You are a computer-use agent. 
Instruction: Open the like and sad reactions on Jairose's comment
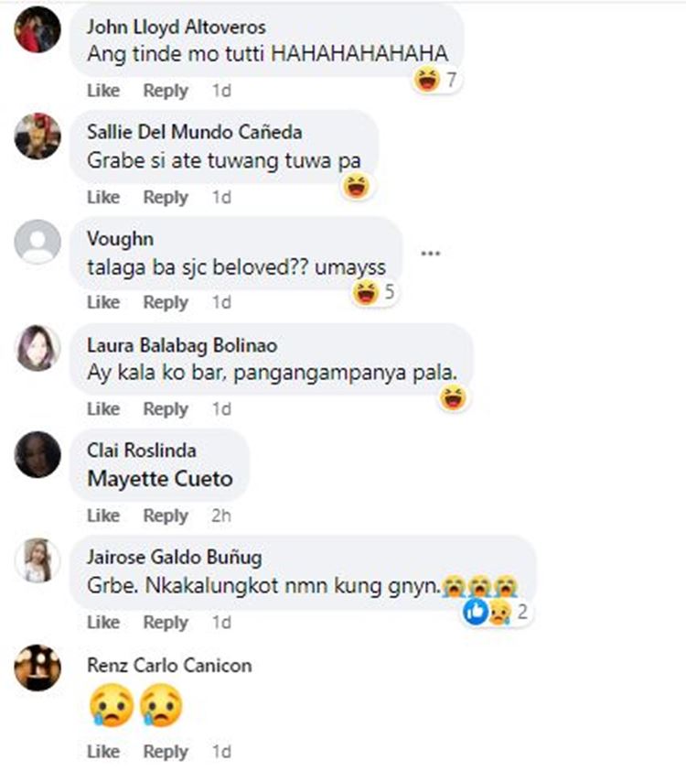496,613
